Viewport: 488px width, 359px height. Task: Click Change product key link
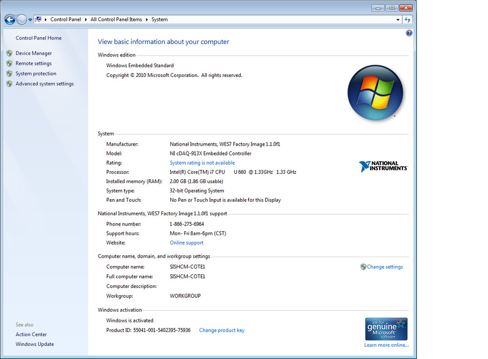pyautogui.click(x=222, y=330)
